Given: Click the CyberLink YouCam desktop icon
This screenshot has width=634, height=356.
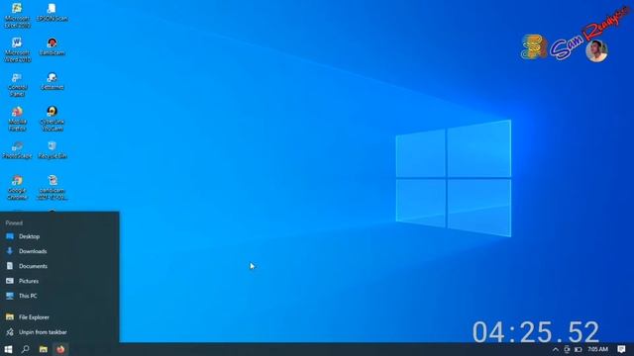Looking at the screenshot, I should coord(53,119).
